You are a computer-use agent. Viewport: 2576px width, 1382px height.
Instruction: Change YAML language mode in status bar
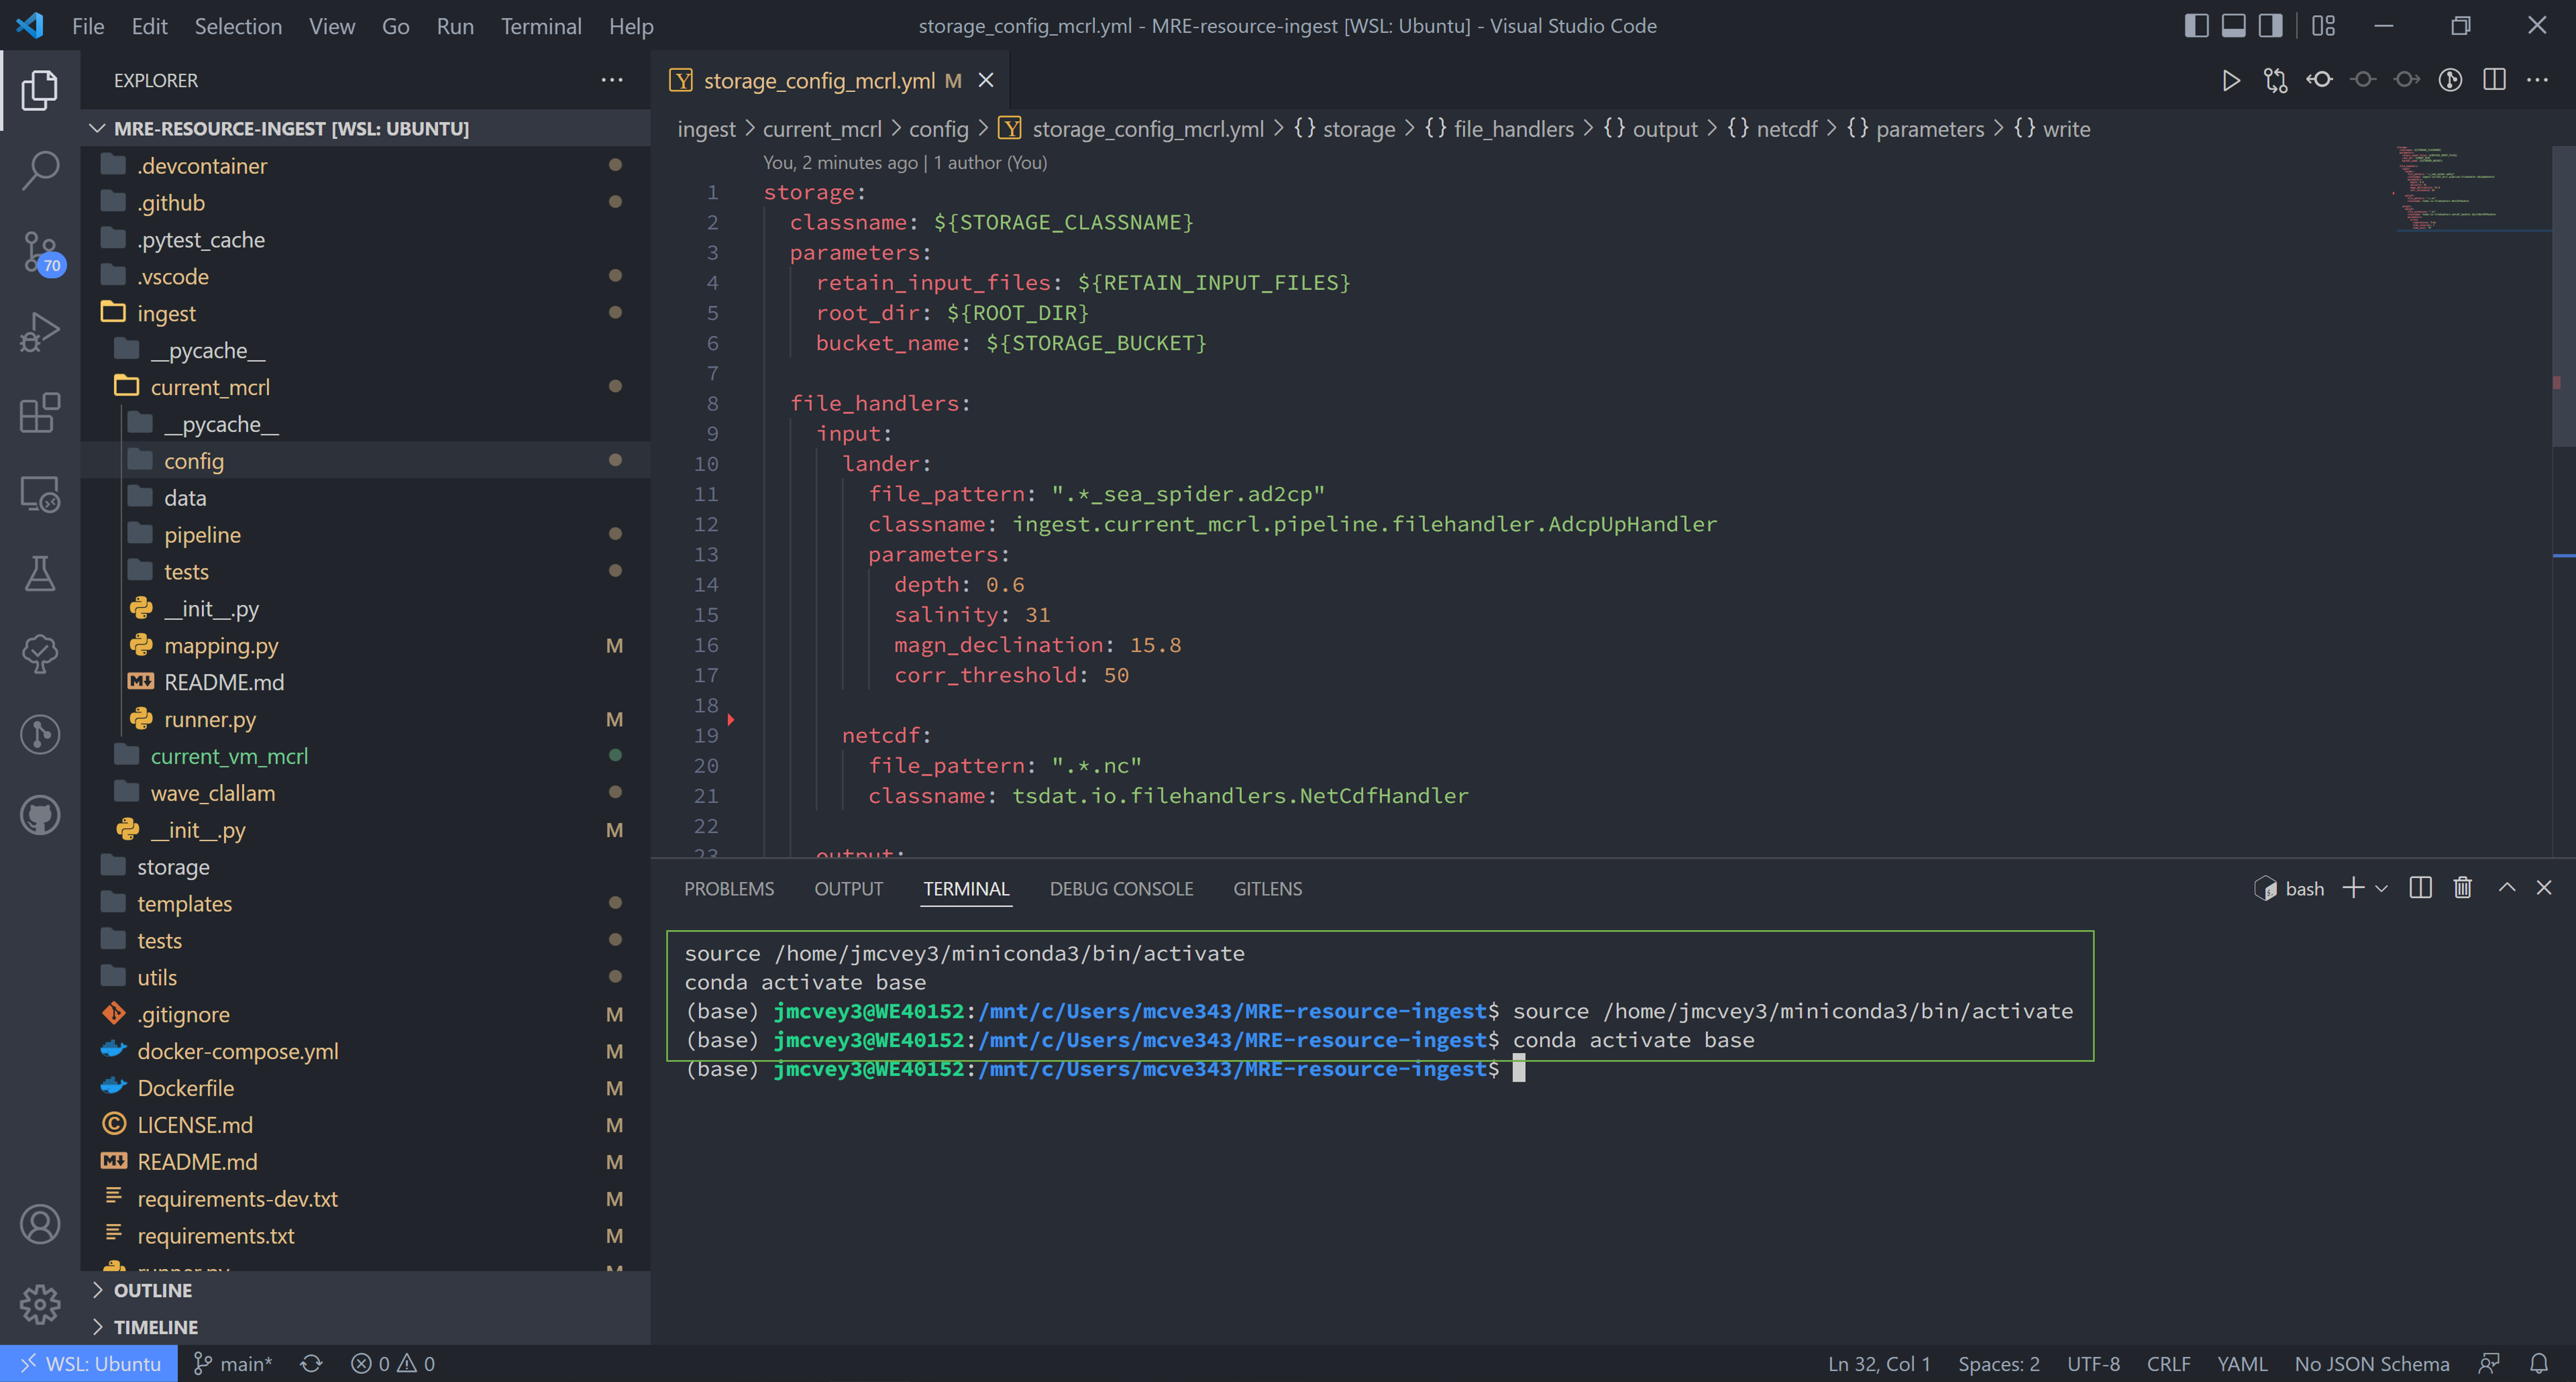tap(2242, 1364)
